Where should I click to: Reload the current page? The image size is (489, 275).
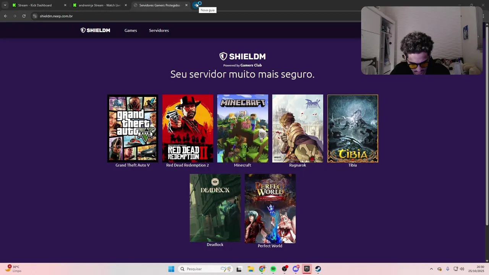(x=24, y=16)
